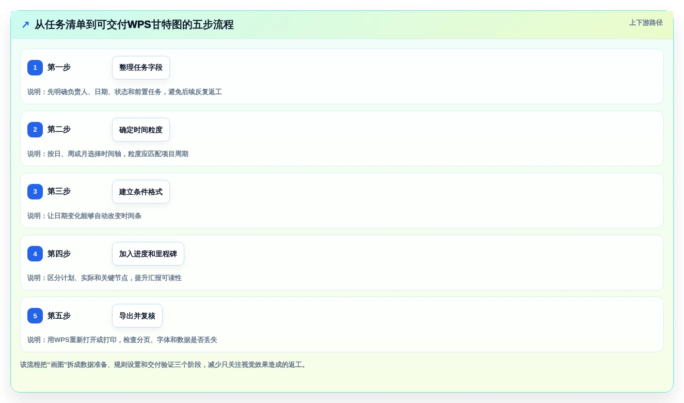Click the description about 用WPS重新打开或打印
Viewport: 684px width, 403px height.
coord(122,340)
